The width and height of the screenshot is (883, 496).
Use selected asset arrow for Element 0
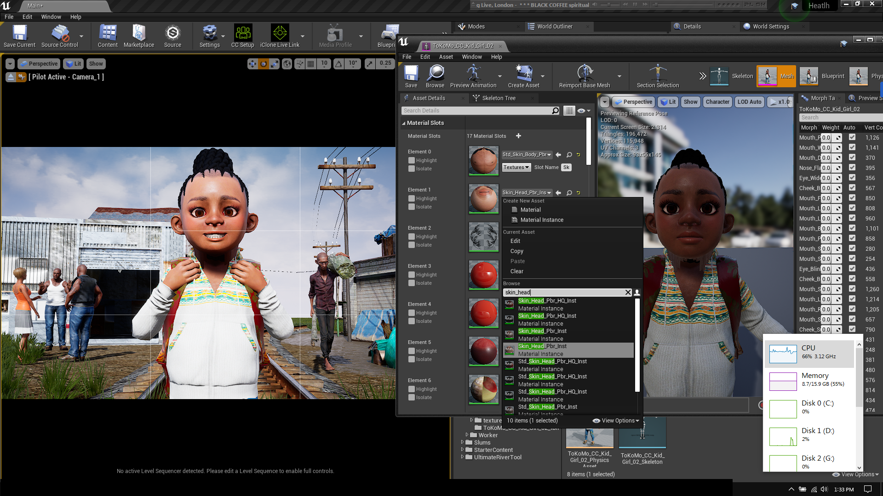tap(558, 155)
